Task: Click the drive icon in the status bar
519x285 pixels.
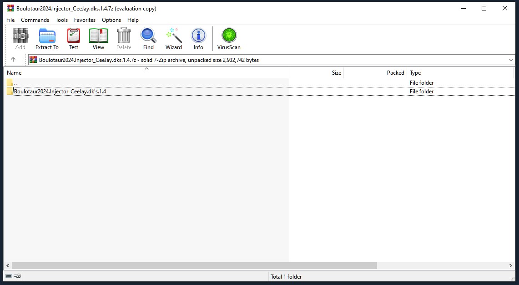Action: click(x=9, y=276)
